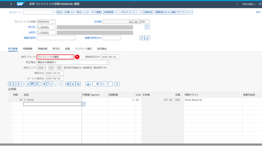Click the サービス提供日 date field

click(x=54, y=79)
